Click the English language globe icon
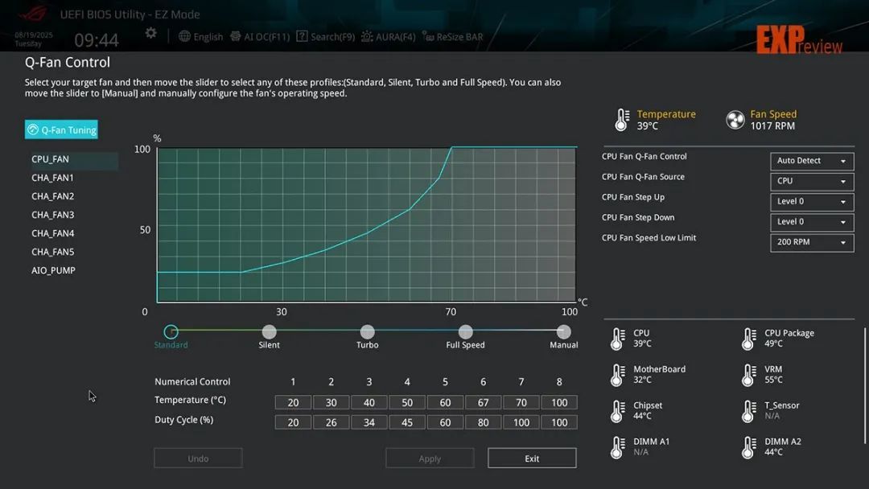The height and width of the screenshot is (489, 869). click(x=184, y=36)
